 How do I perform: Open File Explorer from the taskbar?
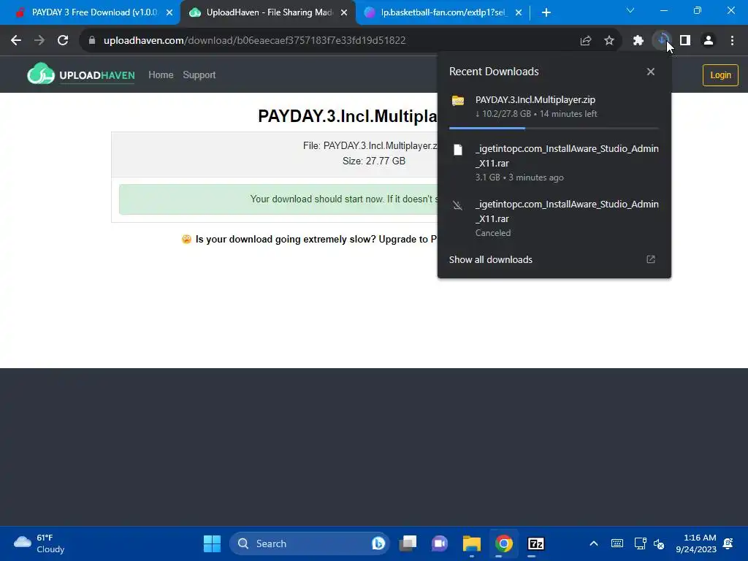(471, 543)
